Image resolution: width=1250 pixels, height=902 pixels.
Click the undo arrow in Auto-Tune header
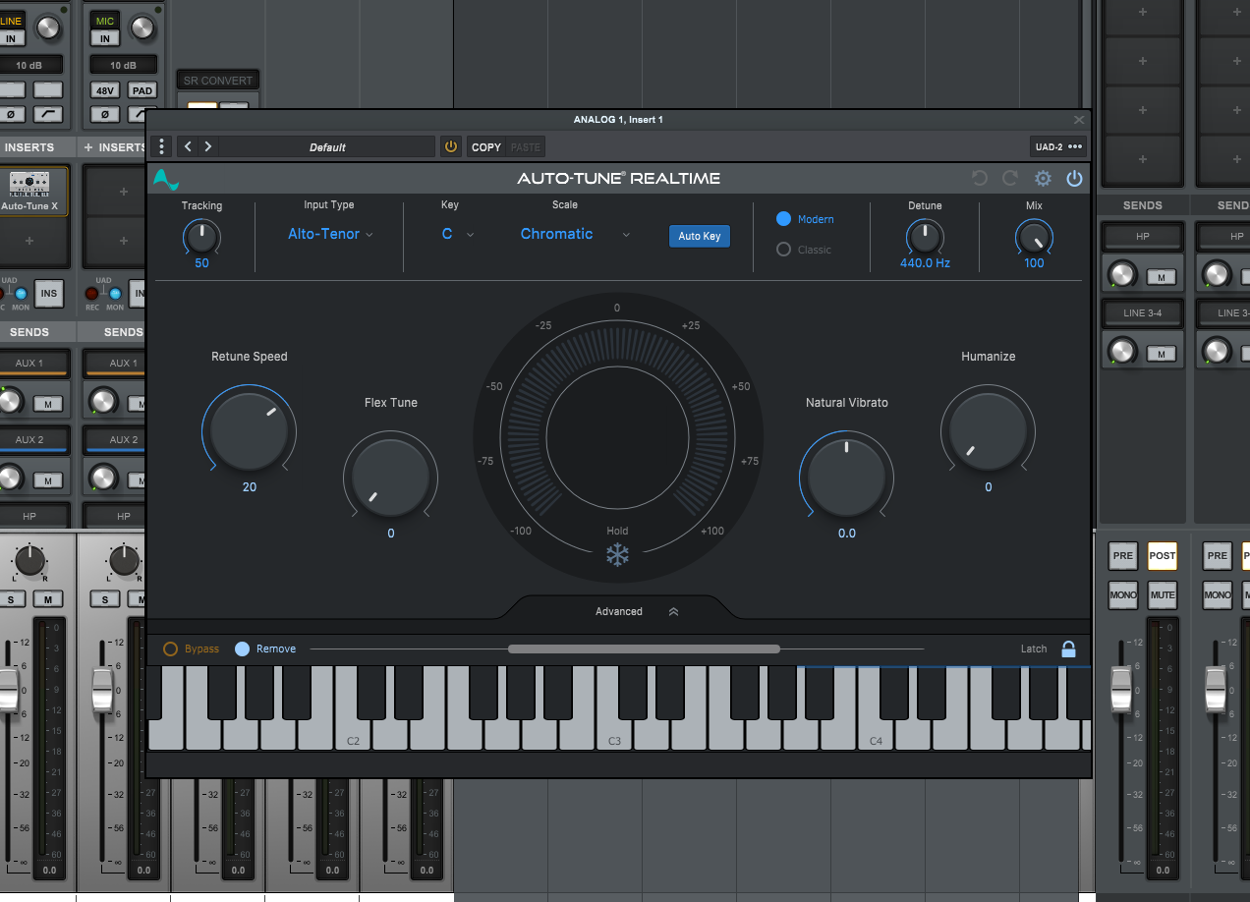pyautogui.click(x=978, y=179)
